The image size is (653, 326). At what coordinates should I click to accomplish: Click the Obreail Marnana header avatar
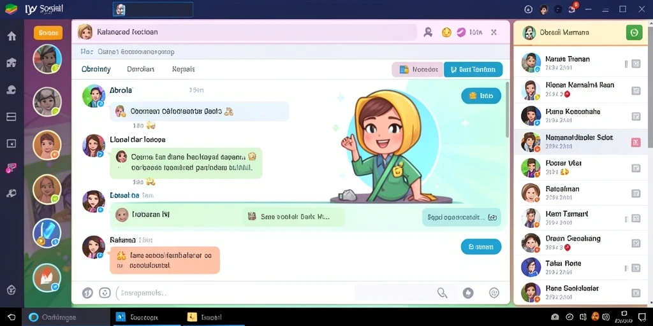click(x=529, y=32)
